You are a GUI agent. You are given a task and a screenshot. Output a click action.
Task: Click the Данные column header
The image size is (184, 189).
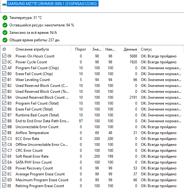pos(128,49)
